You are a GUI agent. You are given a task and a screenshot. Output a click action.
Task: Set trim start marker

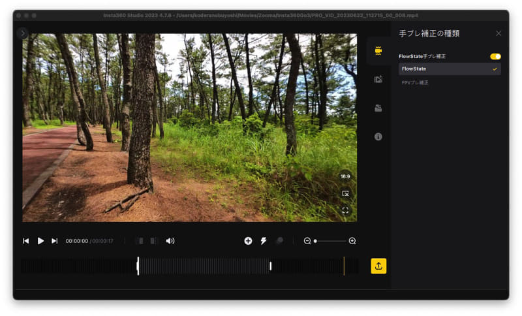[x=140, y=241]
